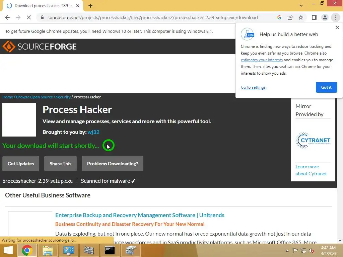Open File Explorer from taskbar
343x257 pixels.
coord(48,250)
